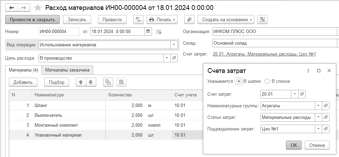Viewport: 339px width, 157px height.
Task: Click Счет учета column header
Action: pyautogui.click(x=187, y=95)
